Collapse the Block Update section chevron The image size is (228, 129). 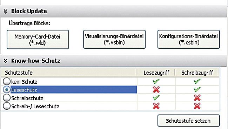tap(6, 11)
